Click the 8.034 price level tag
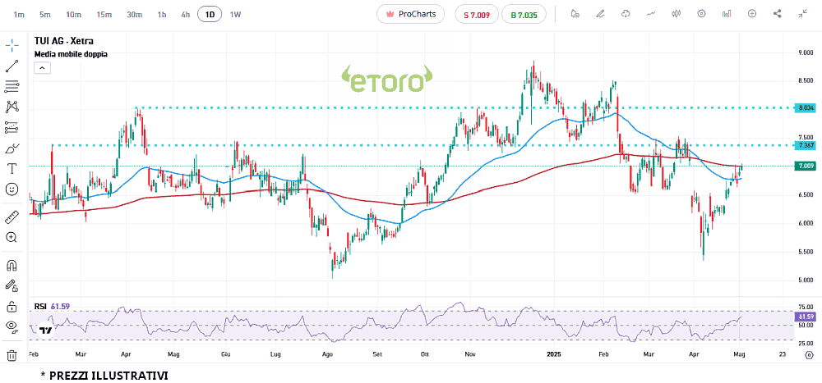Viewport: 822px width, 383px height. tap(805, 107)
